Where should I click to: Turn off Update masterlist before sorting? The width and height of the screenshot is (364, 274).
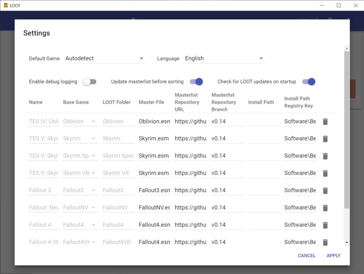pyautogui.click(x=196, y=82)
